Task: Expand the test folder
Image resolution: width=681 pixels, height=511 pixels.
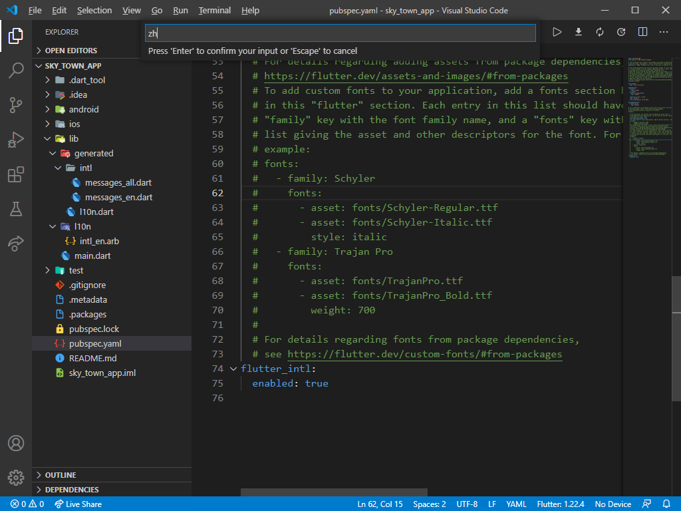Action: pyautogui.click(x=112, y=270)
